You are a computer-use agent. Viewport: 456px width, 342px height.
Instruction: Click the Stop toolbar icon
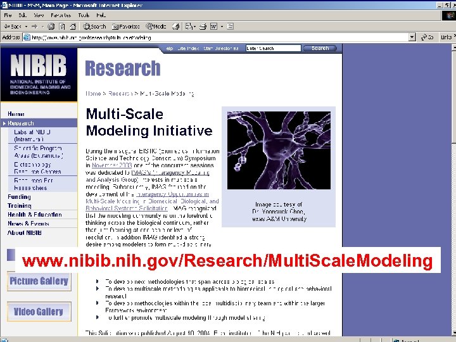pos(51,27)
